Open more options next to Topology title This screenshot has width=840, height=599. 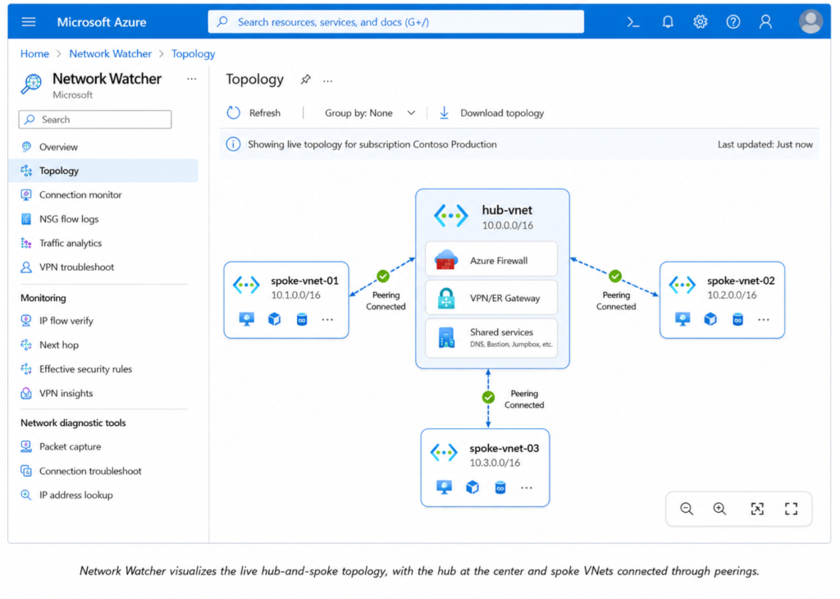[328, 80]
